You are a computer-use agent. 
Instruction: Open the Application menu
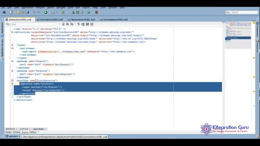[27, 8]
